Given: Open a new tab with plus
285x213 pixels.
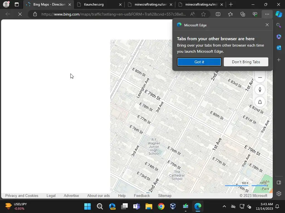Looking at the screenshot, I should pyautogui.click(x=231, y=4).
